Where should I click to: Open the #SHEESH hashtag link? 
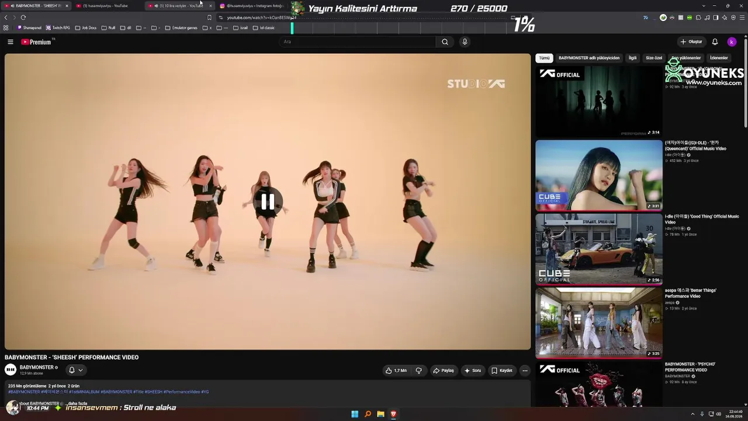click(x=153, y=392)
